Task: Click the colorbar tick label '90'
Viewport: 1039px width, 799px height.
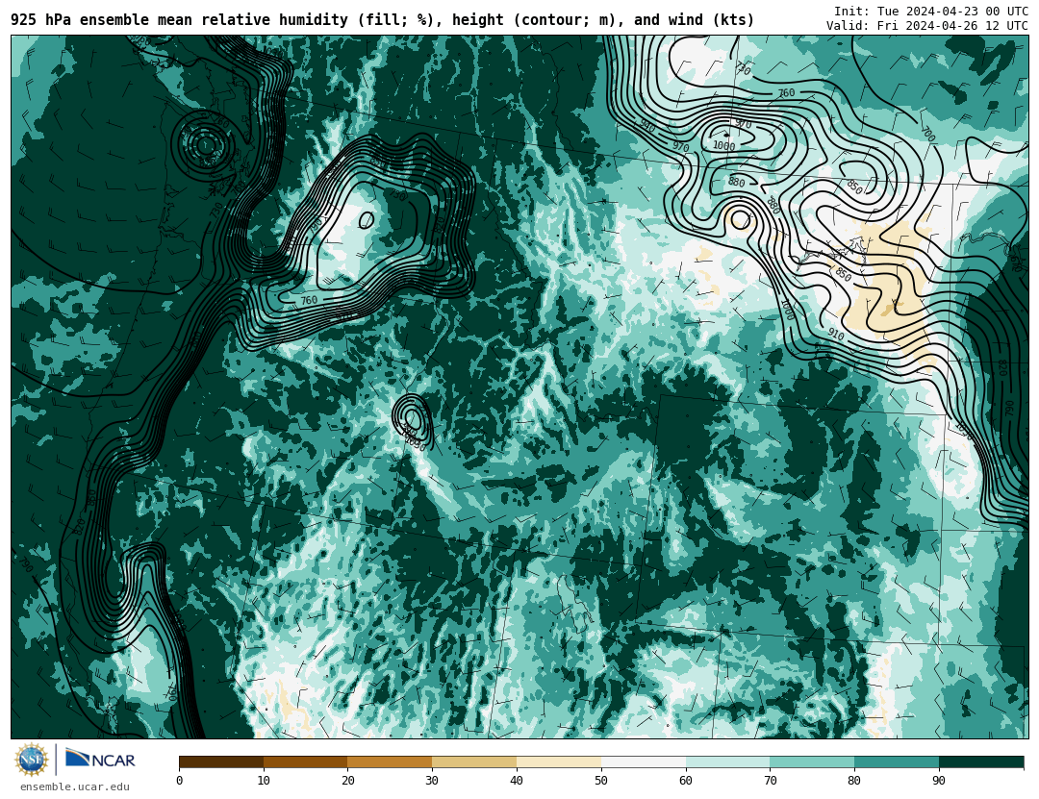Action: coord(939,781)
